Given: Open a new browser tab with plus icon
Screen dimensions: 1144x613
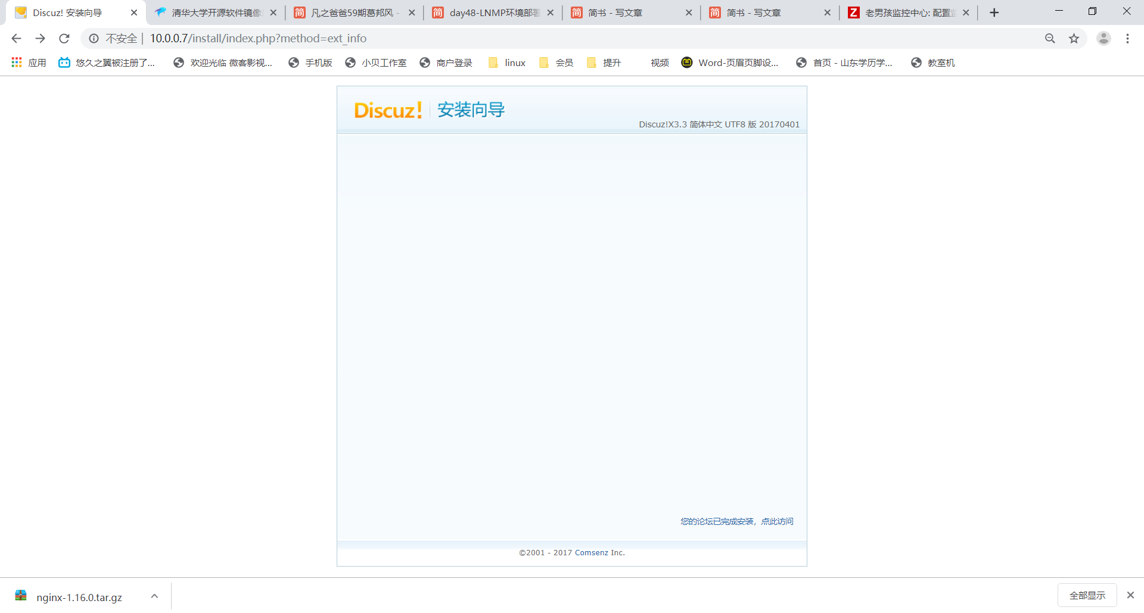Looking at the screenshot, I should pyautogui.click(x=994, y=12).
